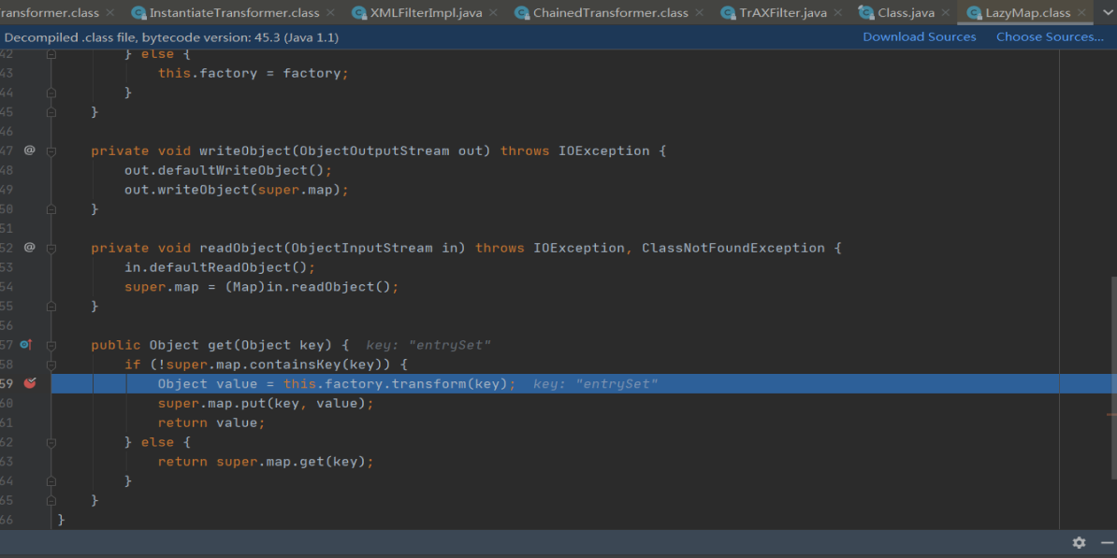Click fold end marker on line 65
Image resolution: width=1117 pixels, height=558 pixels.
pos(51,500)
